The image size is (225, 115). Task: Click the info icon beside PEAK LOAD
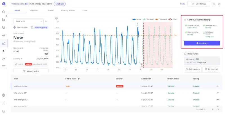32,27
